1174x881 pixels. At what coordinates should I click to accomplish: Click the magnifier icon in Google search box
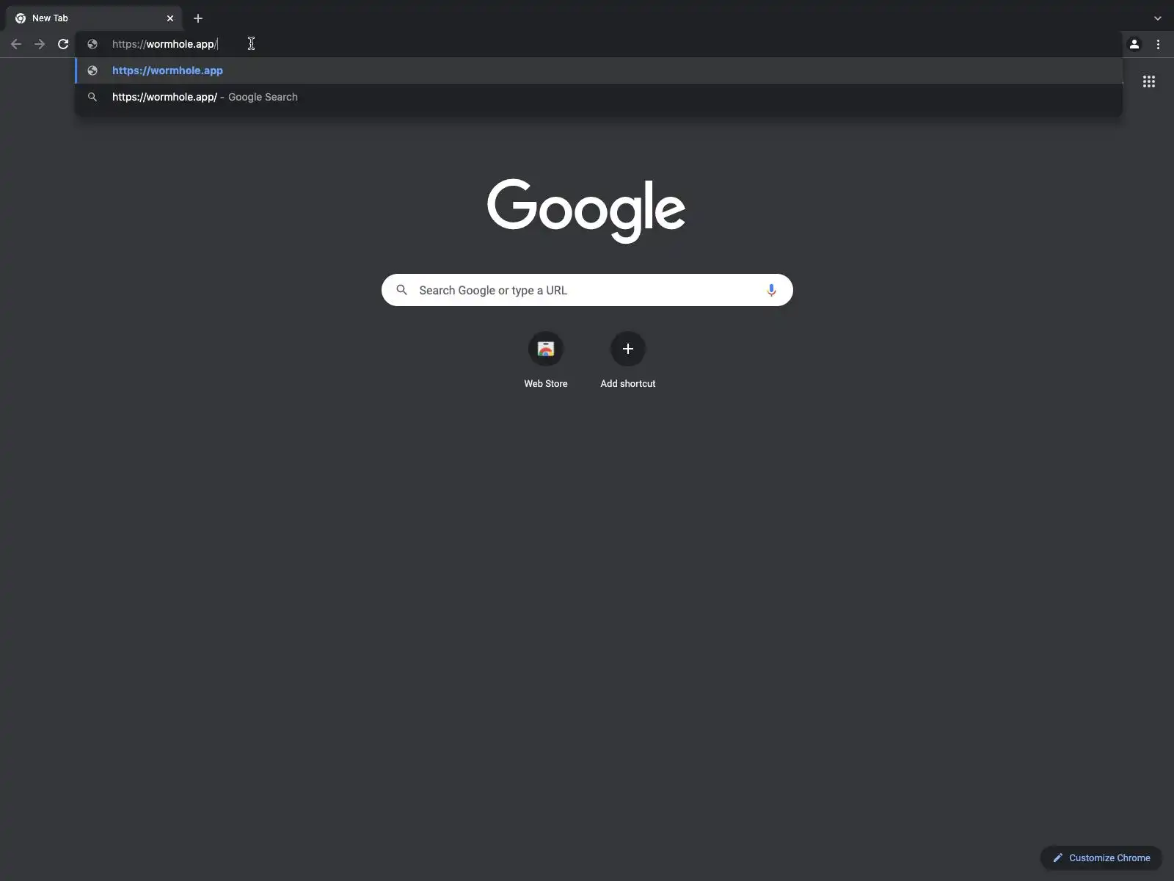click(402, 290)
